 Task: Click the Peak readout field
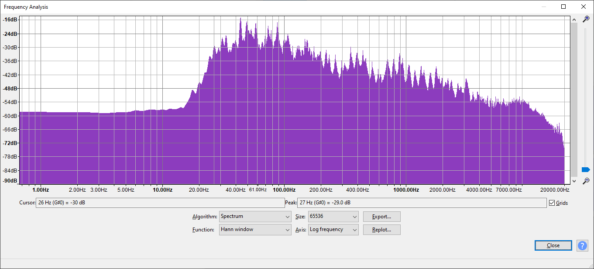421,203
